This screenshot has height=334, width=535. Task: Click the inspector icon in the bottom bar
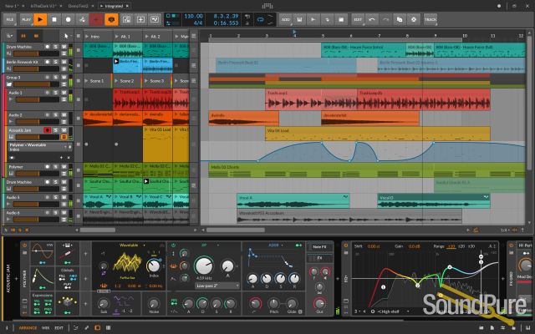click(7, 328)
